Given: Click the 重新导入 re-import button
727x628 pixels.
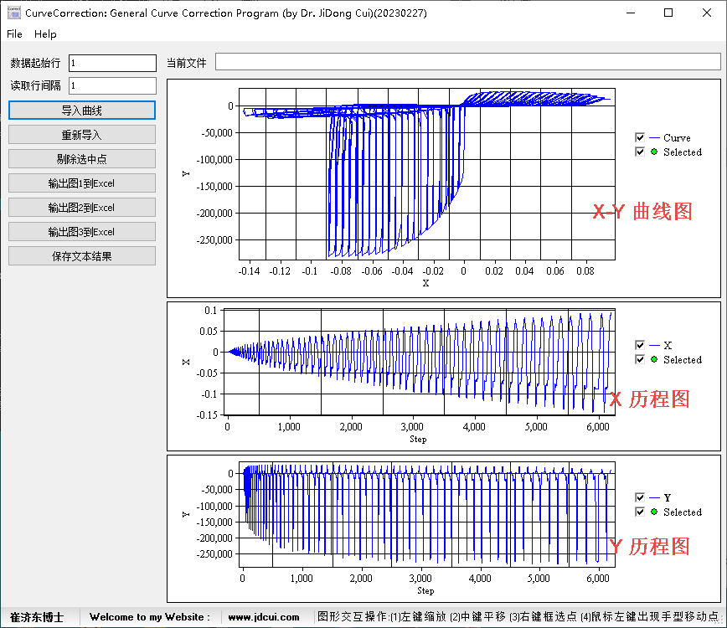Looking at the screenshot, I should [x=81, y=135].
